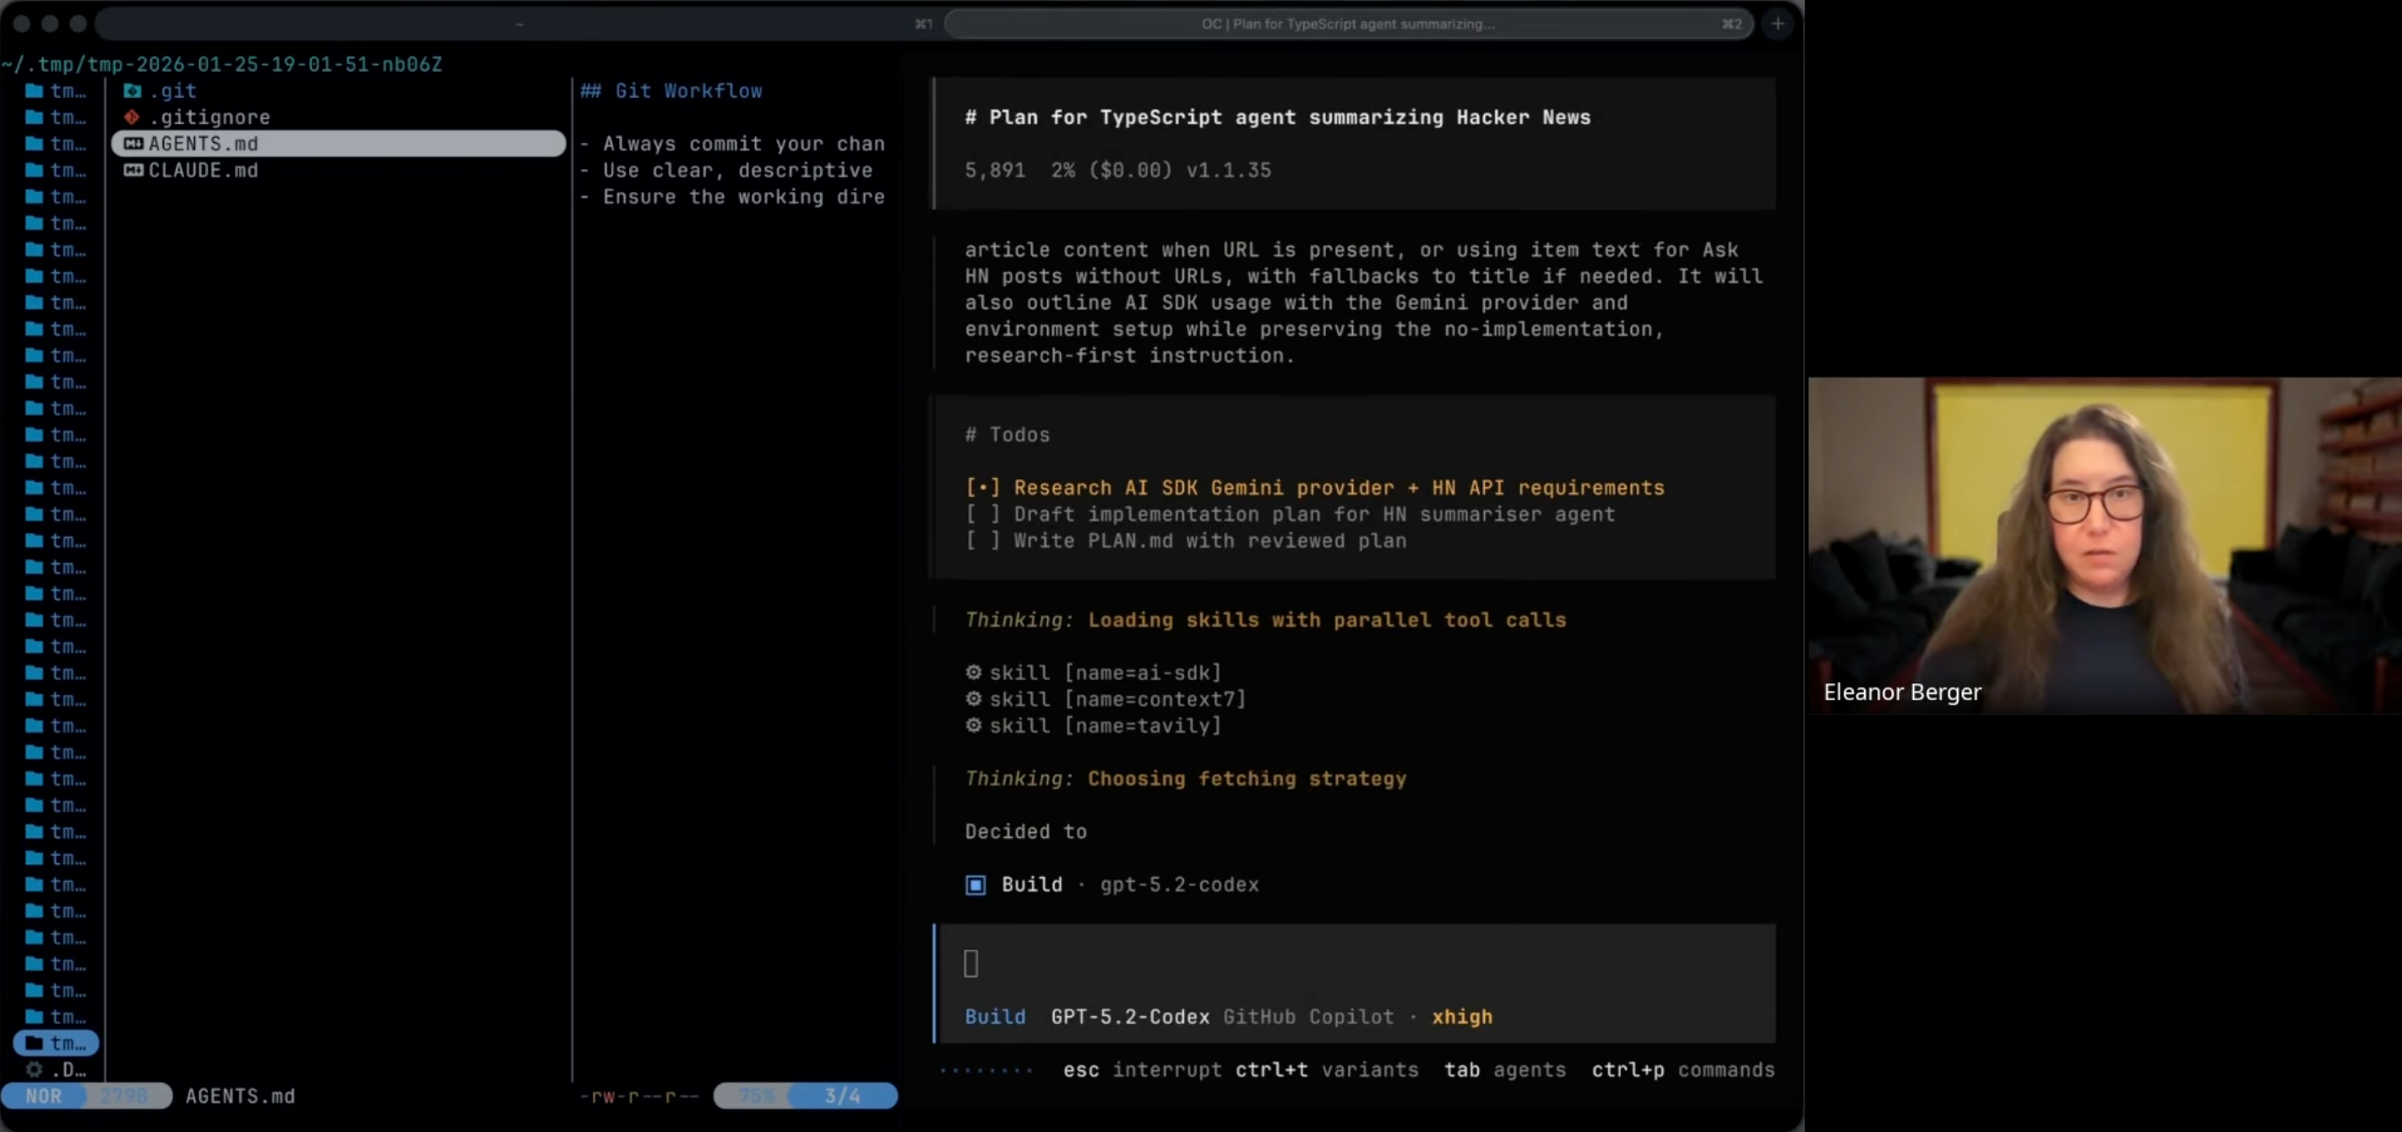Toggle the Research AI SDK Gemini todo checkbox
The width and height of the screenshot is (2402, 1132).
point(982,487)
